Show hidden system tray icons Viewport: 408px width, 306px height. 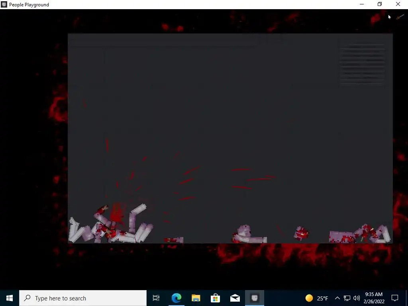click(x=337, y=298)
